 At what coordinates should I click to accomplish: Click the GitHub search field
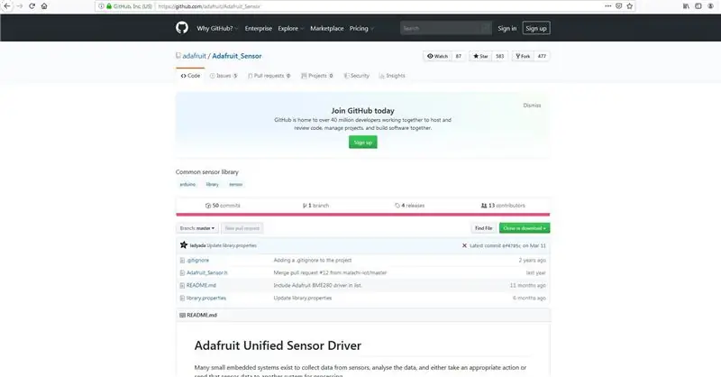[445, 28]
